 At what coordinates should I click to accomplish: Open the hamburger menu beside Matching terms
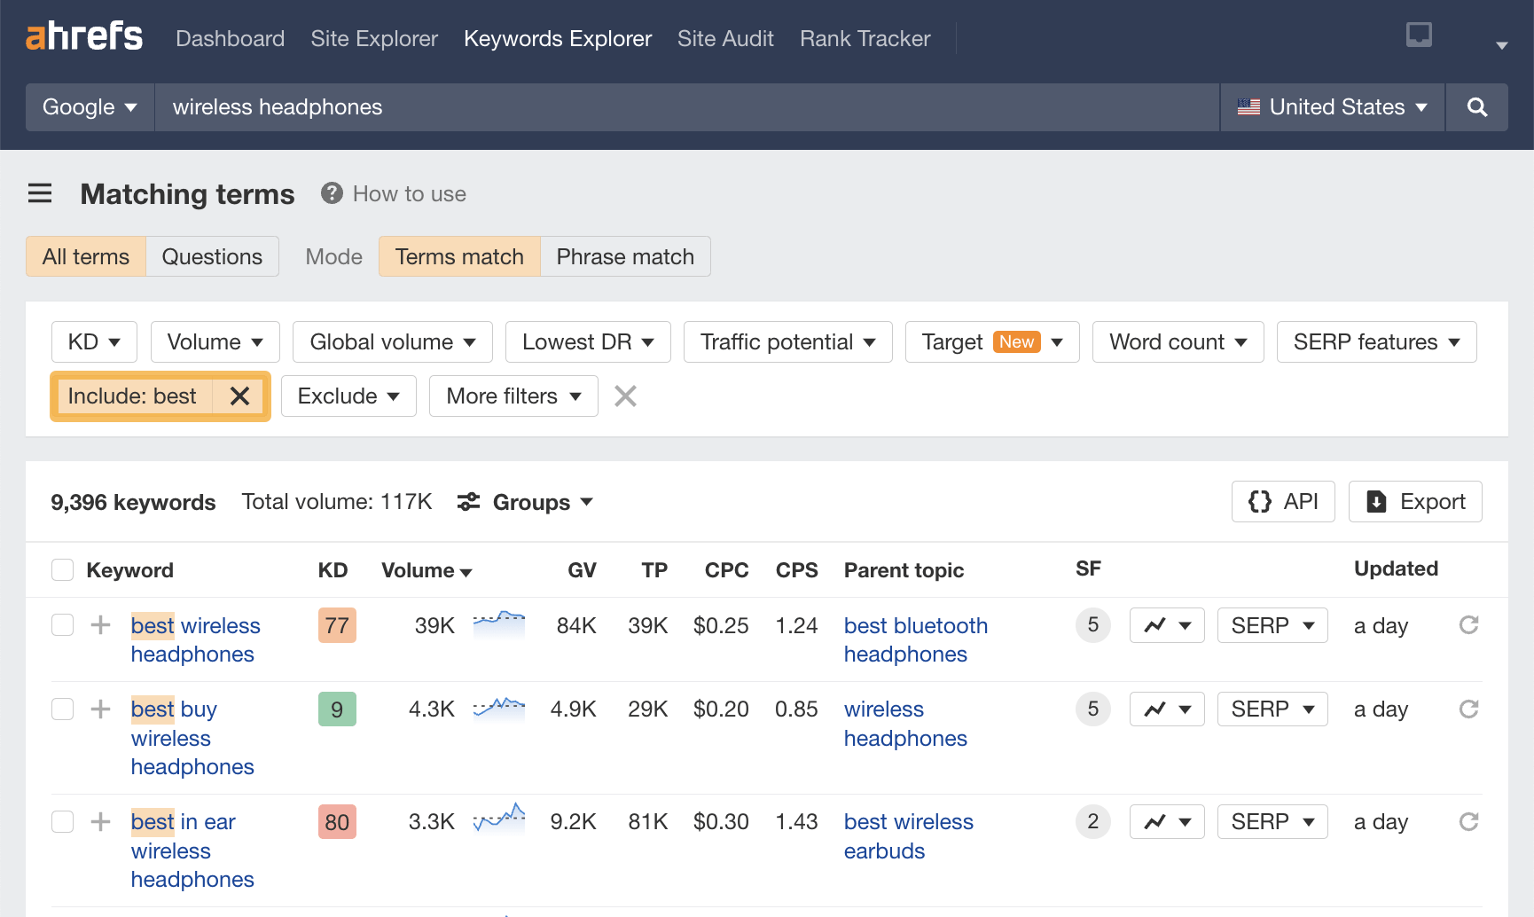pyautogui.click(x=40, y=193)
